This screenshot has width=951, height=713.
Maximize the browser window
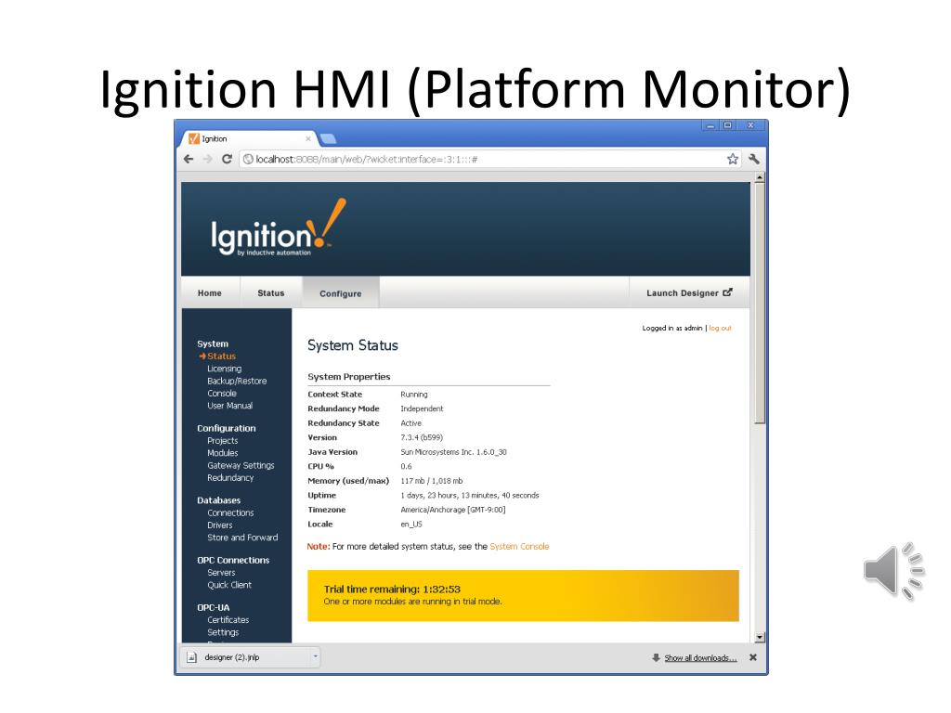pos(727,125)
